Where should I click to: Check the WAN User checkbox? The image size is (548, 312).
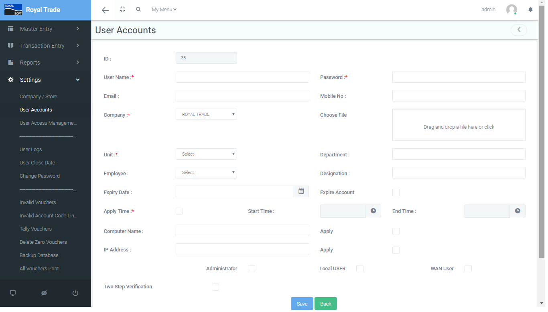click(x=468, y=269)
